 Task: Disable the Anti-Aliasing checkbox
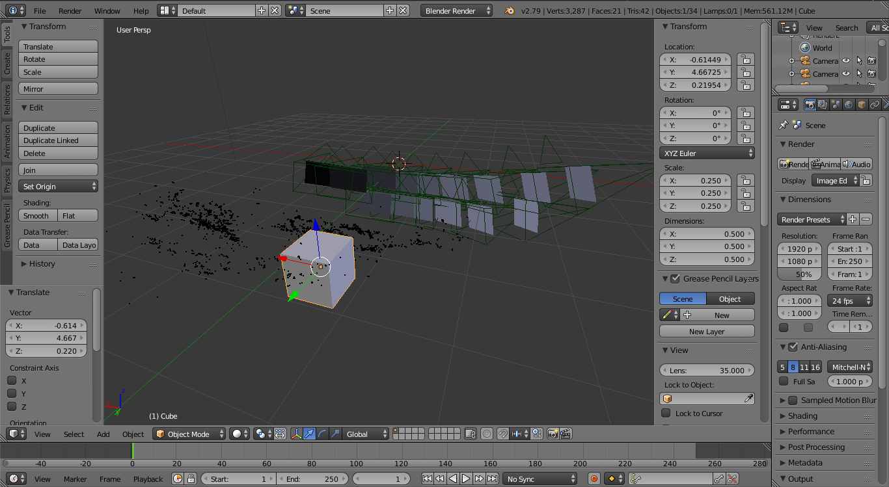coord(793,347)
